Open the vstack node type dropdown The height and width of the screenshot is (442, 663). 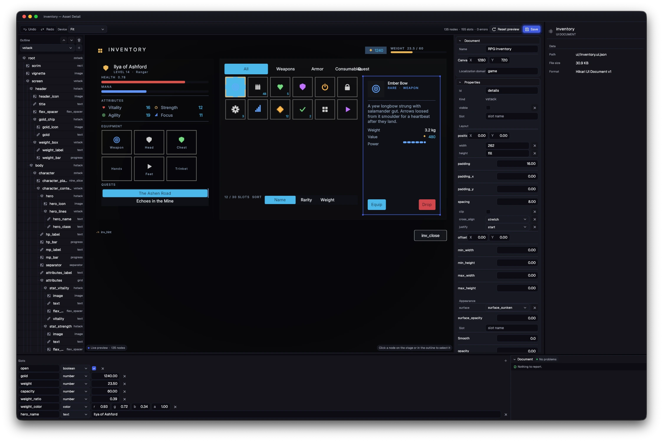tap(47, 48)
